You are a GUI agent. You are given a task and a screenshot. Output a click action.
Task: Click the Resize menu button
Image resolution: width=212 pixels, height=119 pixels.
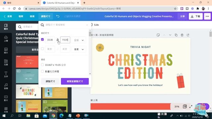coord(46,16)
